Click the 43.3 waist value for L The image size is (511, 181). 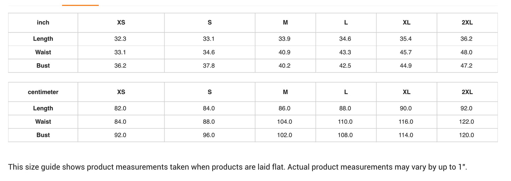point(345,52)
